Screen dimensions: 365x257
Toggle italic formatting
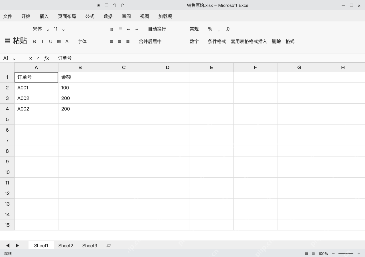[x=42, y=41]
